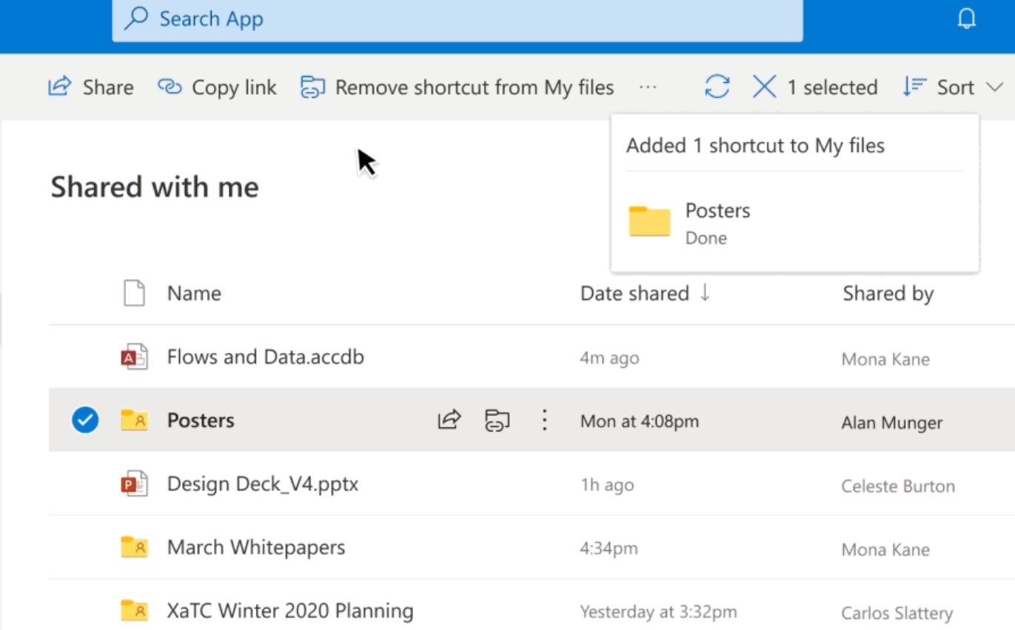Click Posters name in the notification

point(717,211)
